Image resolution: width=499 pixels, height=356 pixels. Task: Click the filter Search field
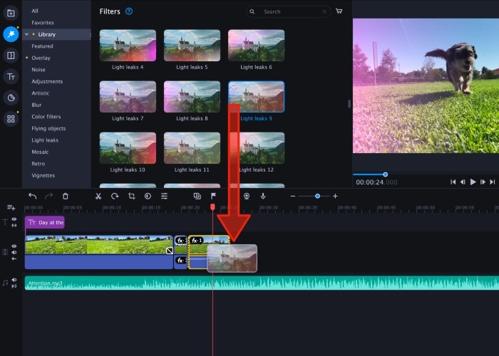coord(292,11)
